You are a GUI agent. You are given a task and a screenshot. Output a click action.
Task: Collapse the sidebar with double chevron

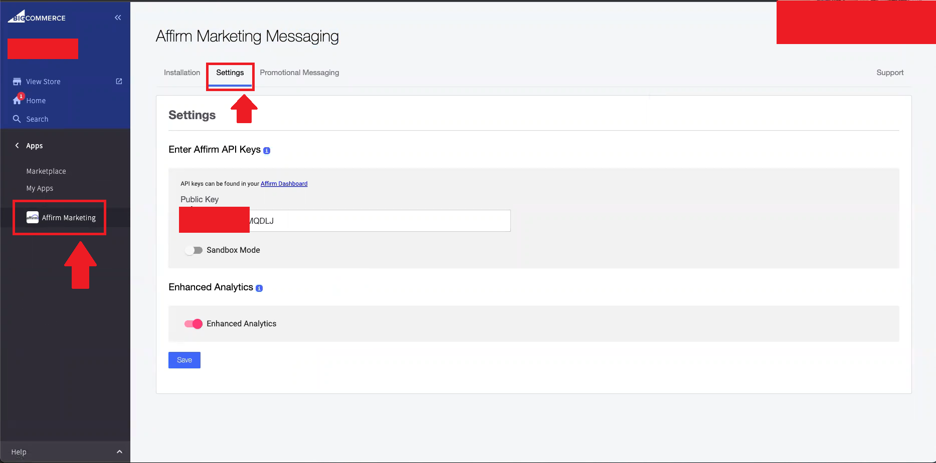click(118, 18)
